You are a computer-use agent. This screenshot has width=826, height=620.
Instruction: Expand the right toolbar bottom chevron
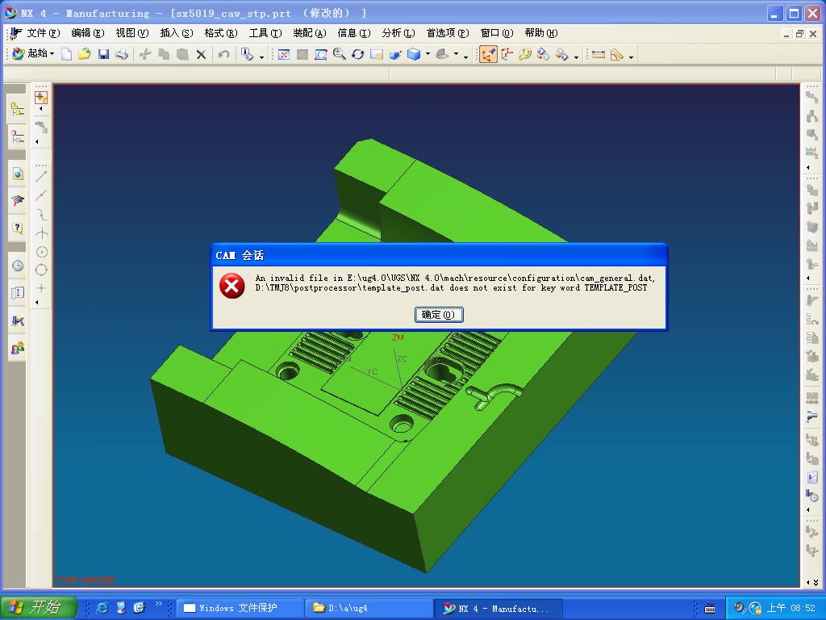816,583
